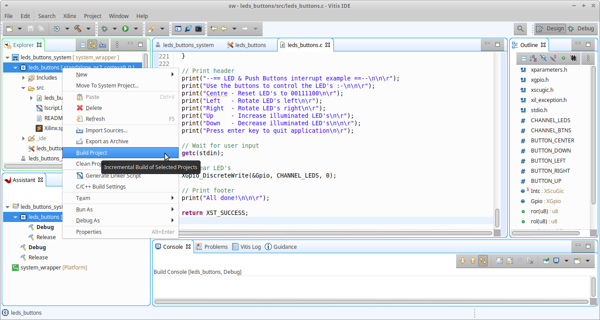The height and width of the screenshot is (320, 600).
Task: Open the dropdown arrow next to Run button
Action: (x=135, y=29)
